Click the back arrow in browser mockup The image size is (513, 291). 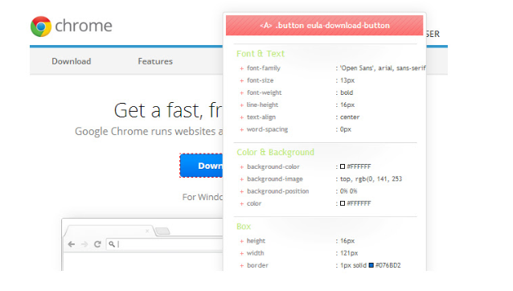click(72, 244)
